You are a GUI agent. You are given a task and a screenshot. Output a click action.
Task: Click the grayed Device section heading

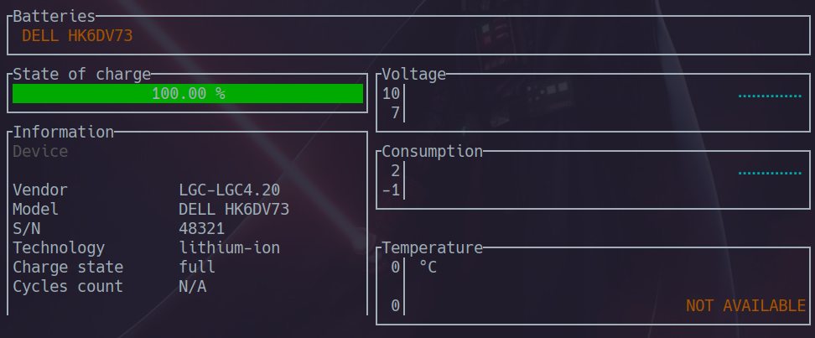40,152
